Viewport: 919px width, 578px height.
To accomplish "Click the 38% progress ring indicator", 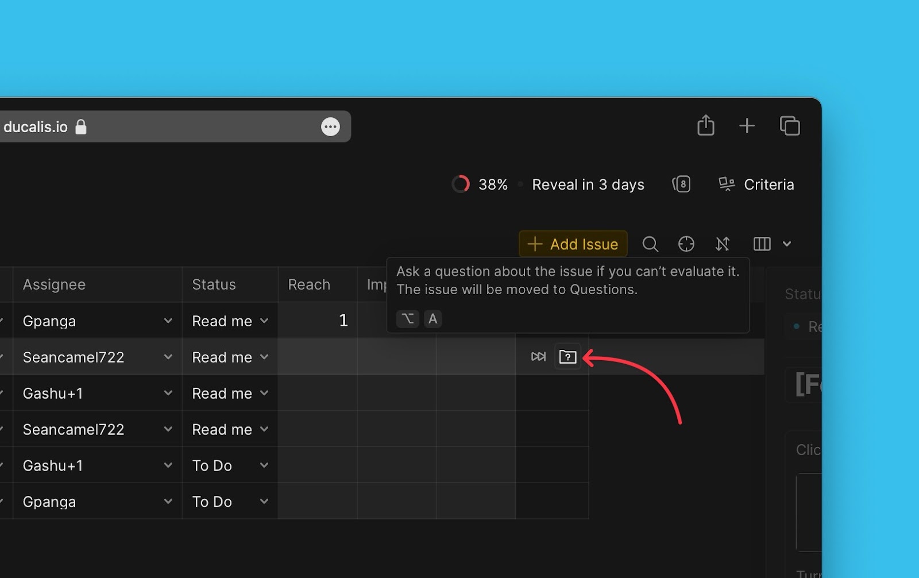I will click(x=461, y=184).
